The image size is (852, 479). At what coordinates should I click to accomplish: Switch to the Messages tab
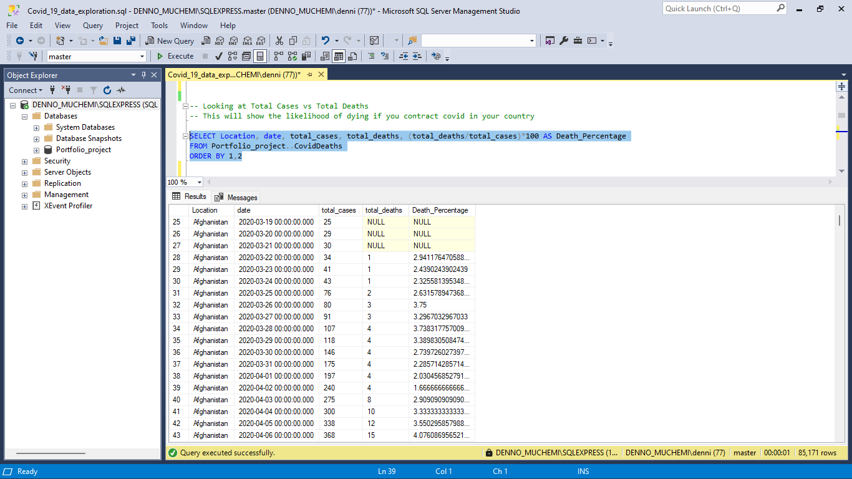tap(236, 197)
